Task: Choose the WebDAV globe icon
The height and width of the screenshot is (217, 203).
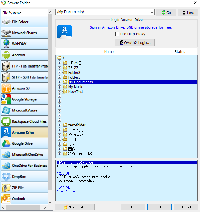Action: tap(6, 44)
